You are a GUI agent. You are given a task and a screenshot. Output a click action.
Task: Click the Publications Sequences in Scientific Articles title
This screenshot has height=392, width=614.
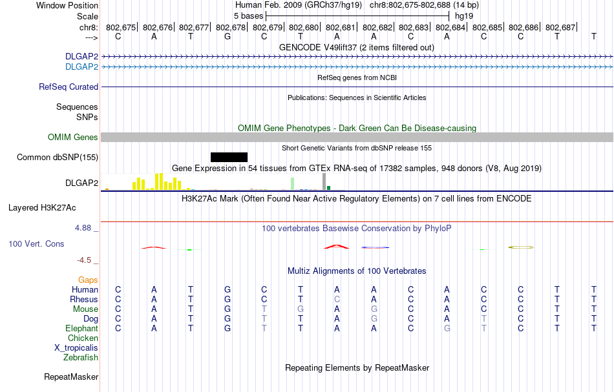357,98
